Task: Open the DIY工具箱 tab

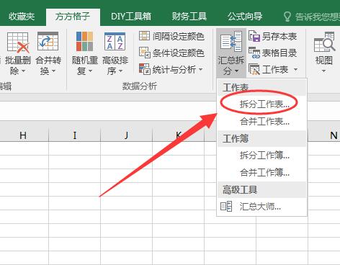Action: 131,17
